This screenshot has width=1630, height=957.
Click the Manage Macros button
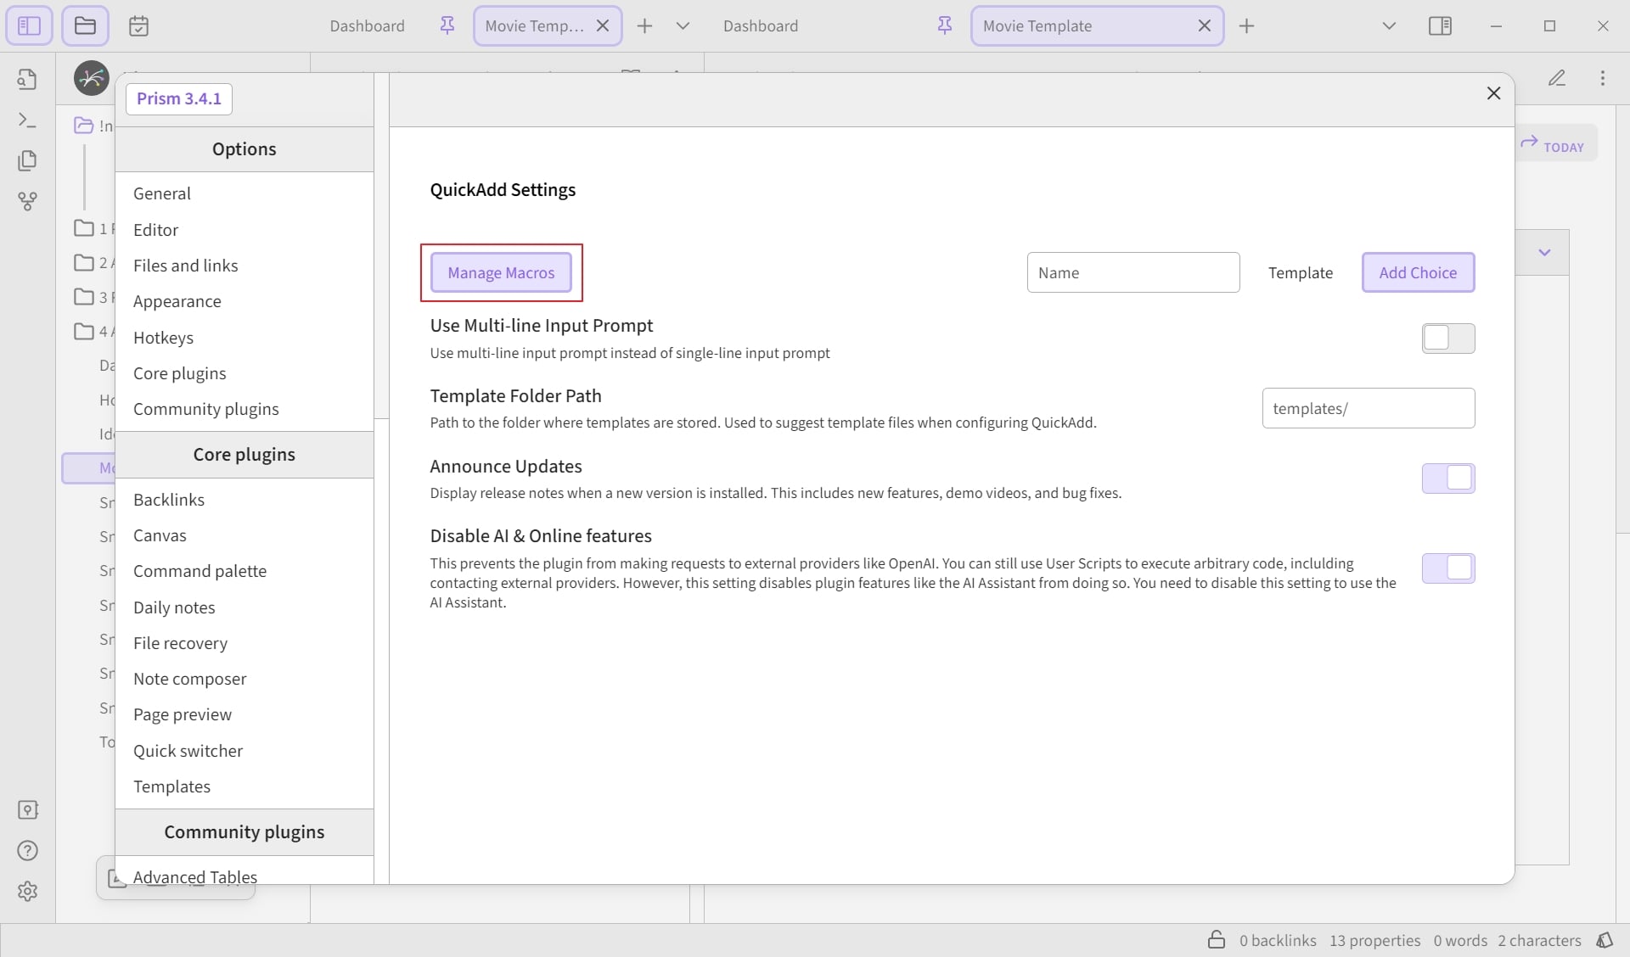pos(501,272)
